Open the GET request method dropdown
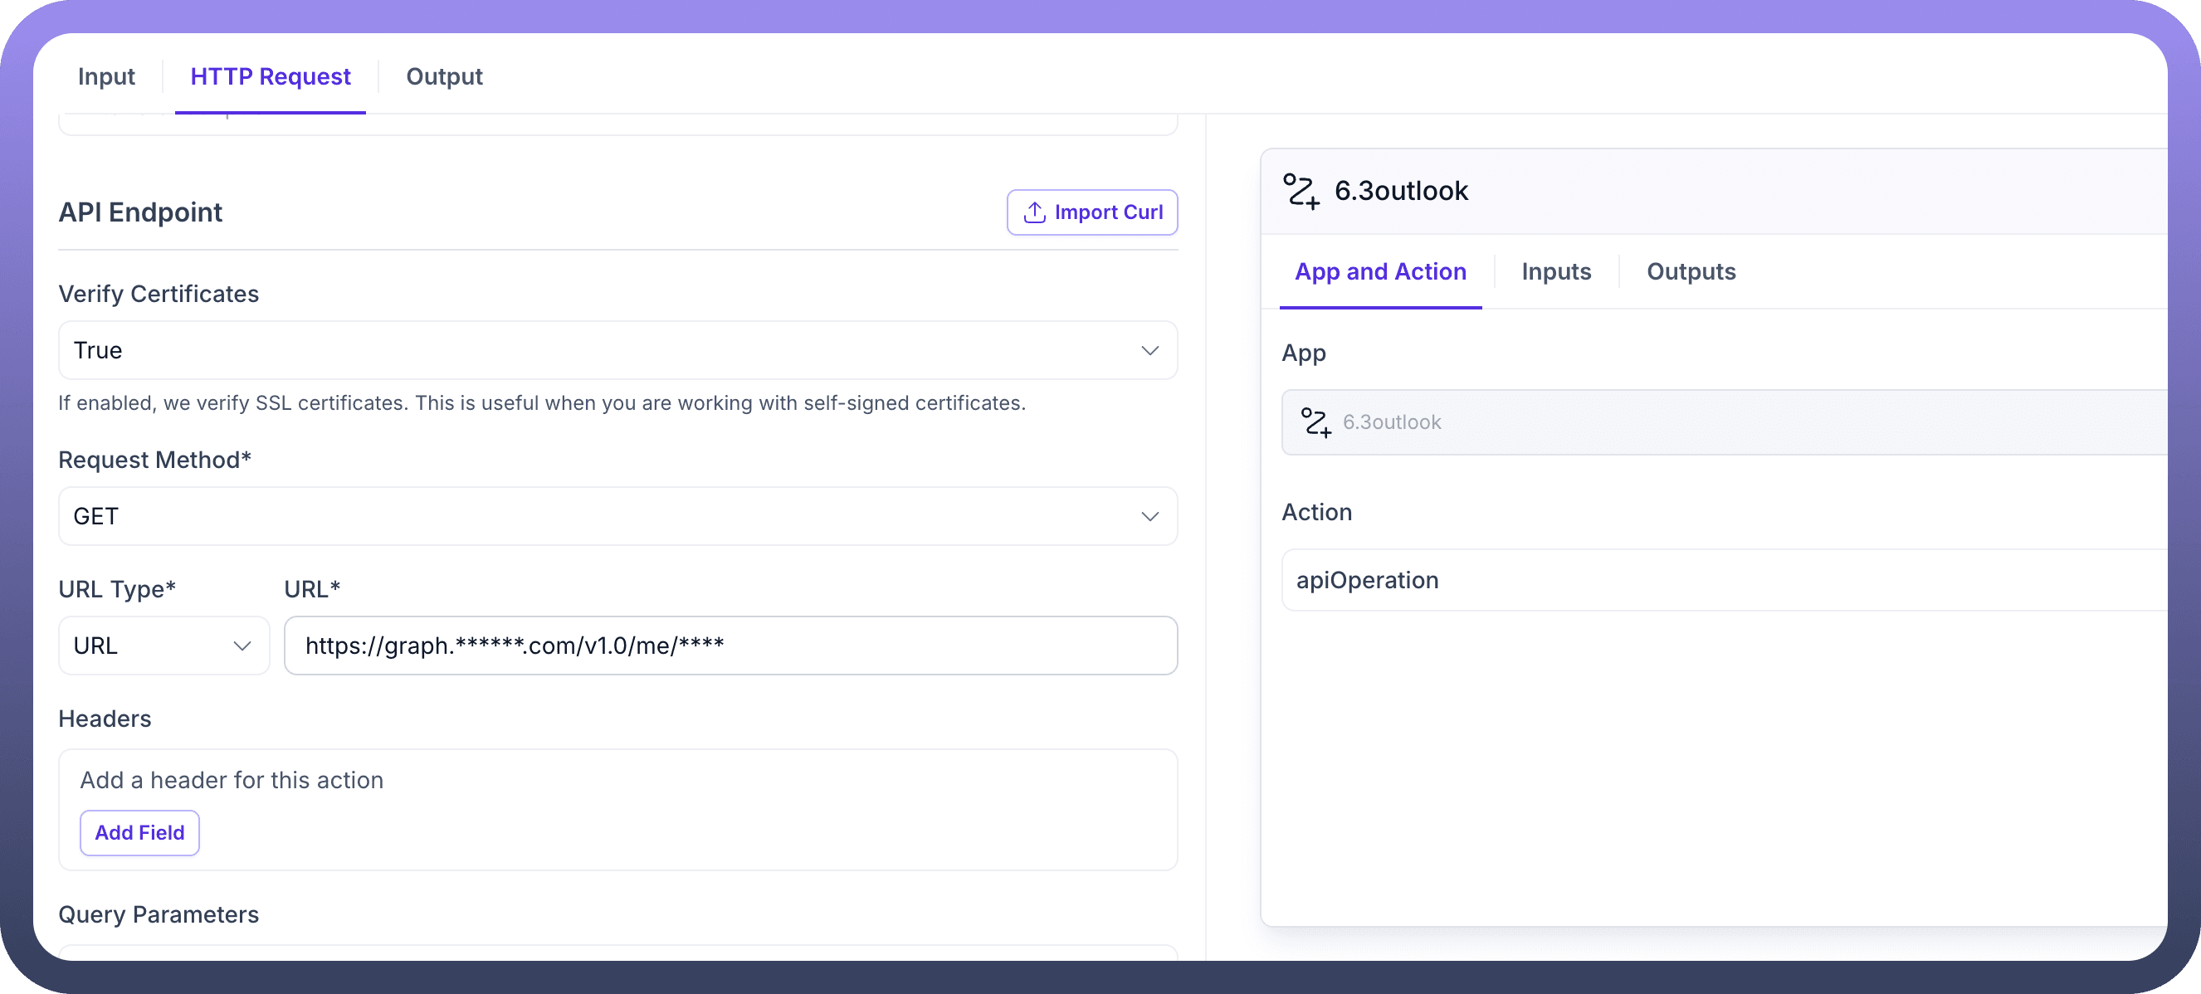This screenshot has height=994, width=2201. point(598,517)
